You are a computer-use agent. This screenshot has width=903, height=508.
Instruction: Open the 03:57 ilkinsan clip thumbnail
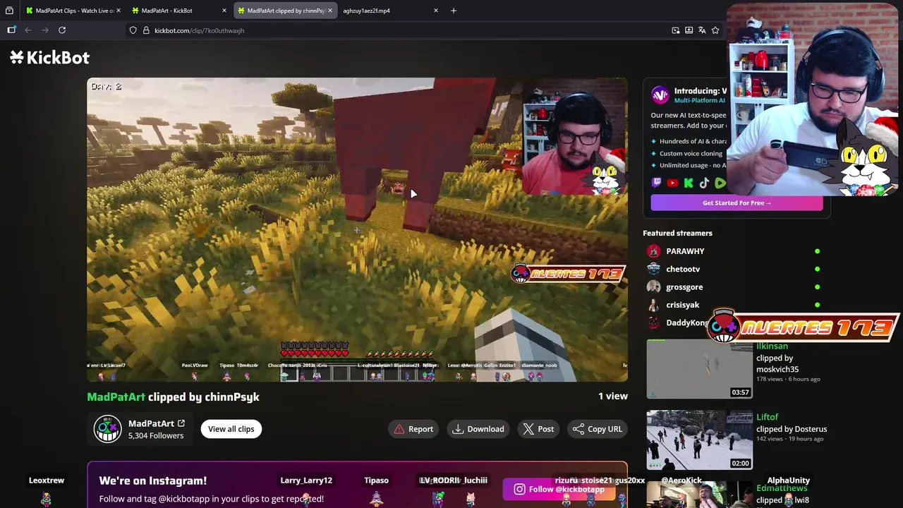click(x=700, y=369)
